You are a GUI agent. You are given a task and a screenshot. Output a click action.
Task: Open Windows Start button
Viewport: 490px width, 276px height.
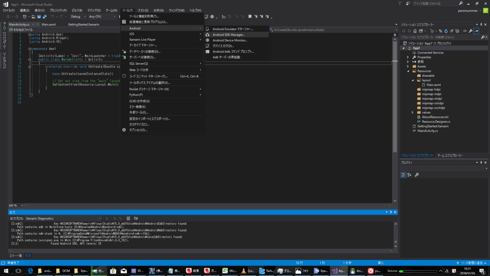[x=6, y=271]
